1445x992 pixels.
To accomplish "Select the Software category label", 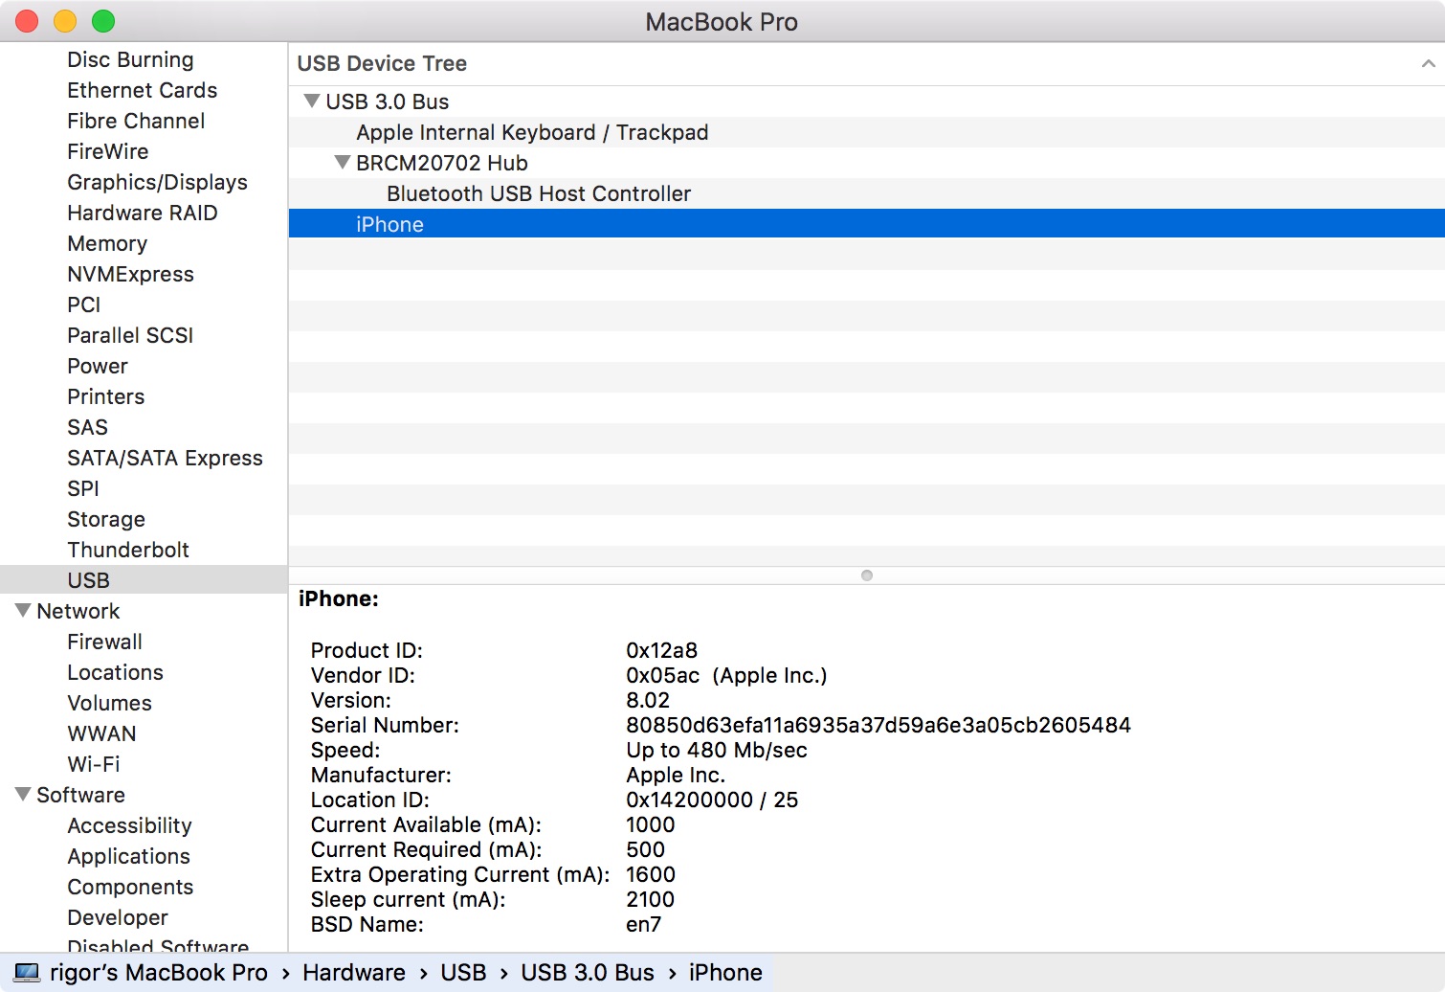I will coord(80,795).
